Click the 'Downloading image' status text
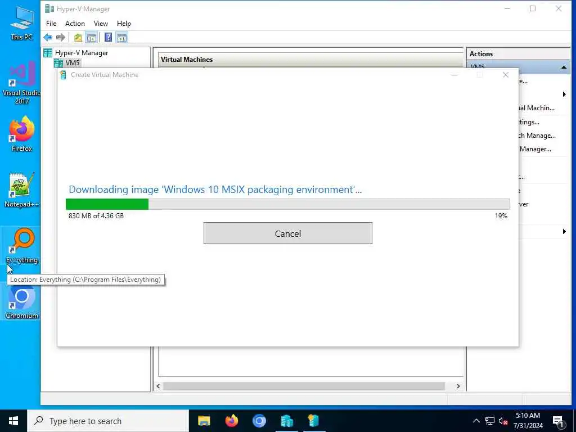 215,190
